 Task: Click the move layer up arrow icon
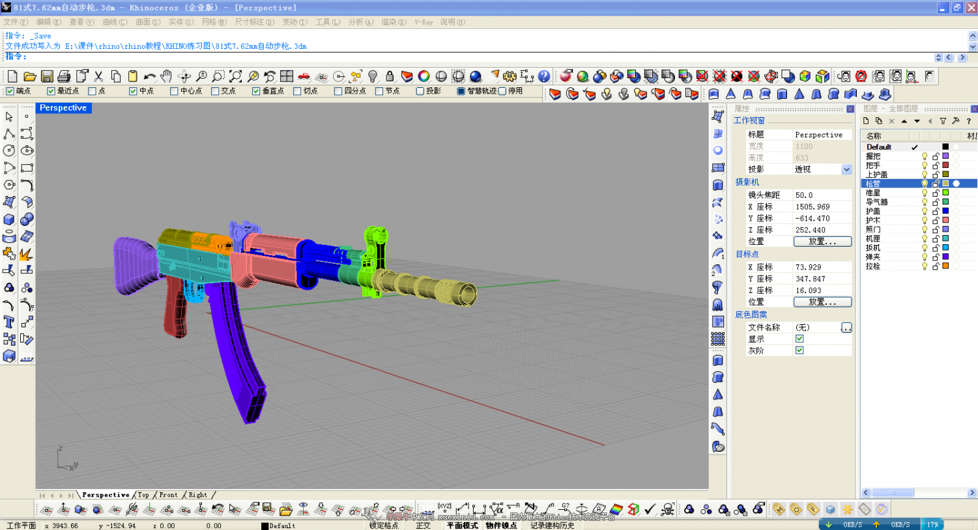[x=904, y=121]
